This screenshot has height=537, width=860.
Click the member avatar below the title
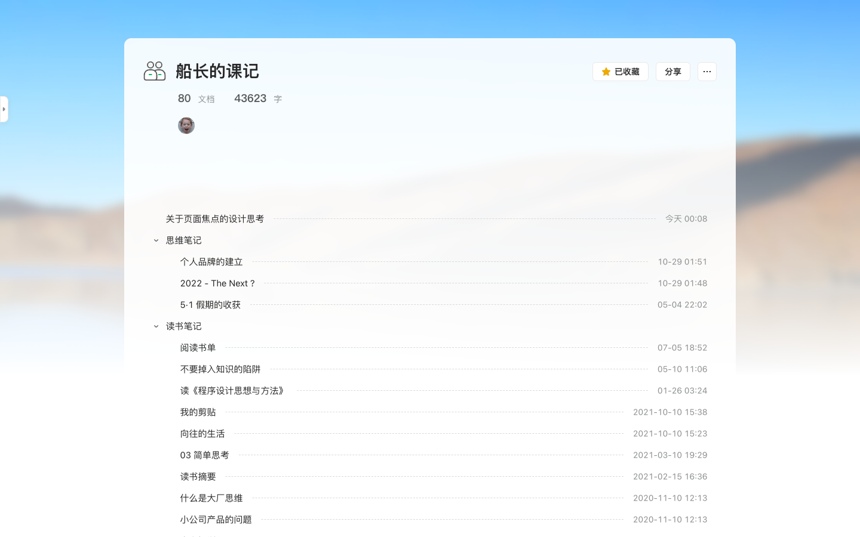[x=186, y=125]
